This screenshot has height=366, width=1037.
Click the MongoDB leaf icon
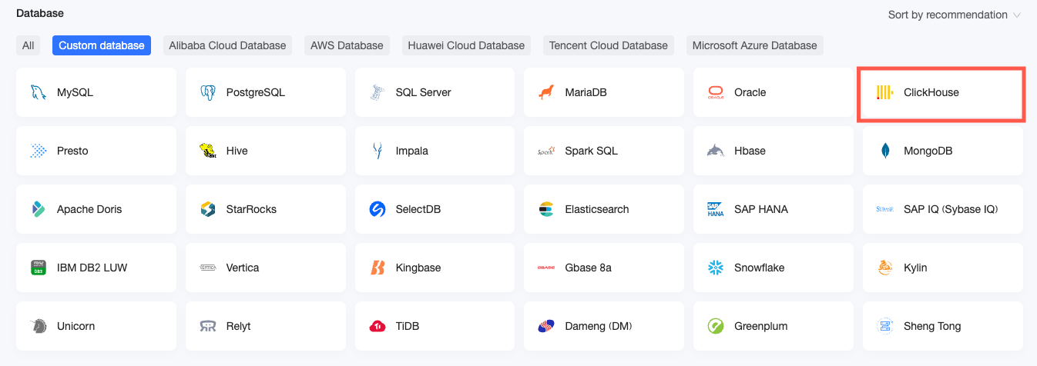[885, 151]
